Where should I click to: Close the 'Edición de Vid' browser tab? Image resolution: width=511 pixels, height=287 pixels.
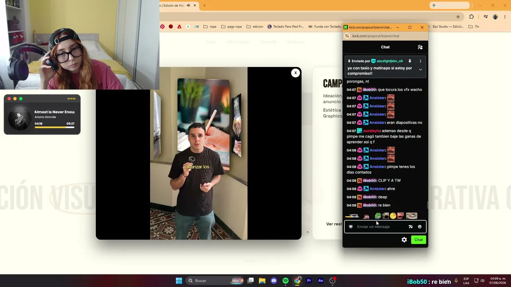pyautogui.click(x=195, y=6)
